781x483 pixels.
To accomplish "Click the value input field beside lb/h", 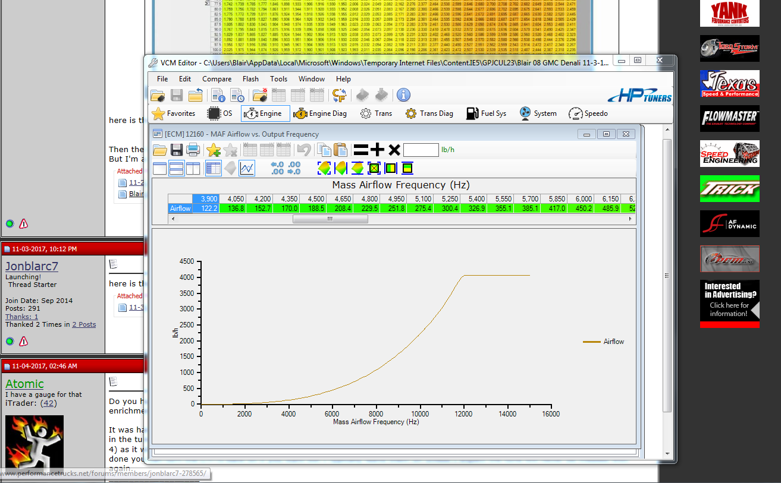I will point(421,150).
